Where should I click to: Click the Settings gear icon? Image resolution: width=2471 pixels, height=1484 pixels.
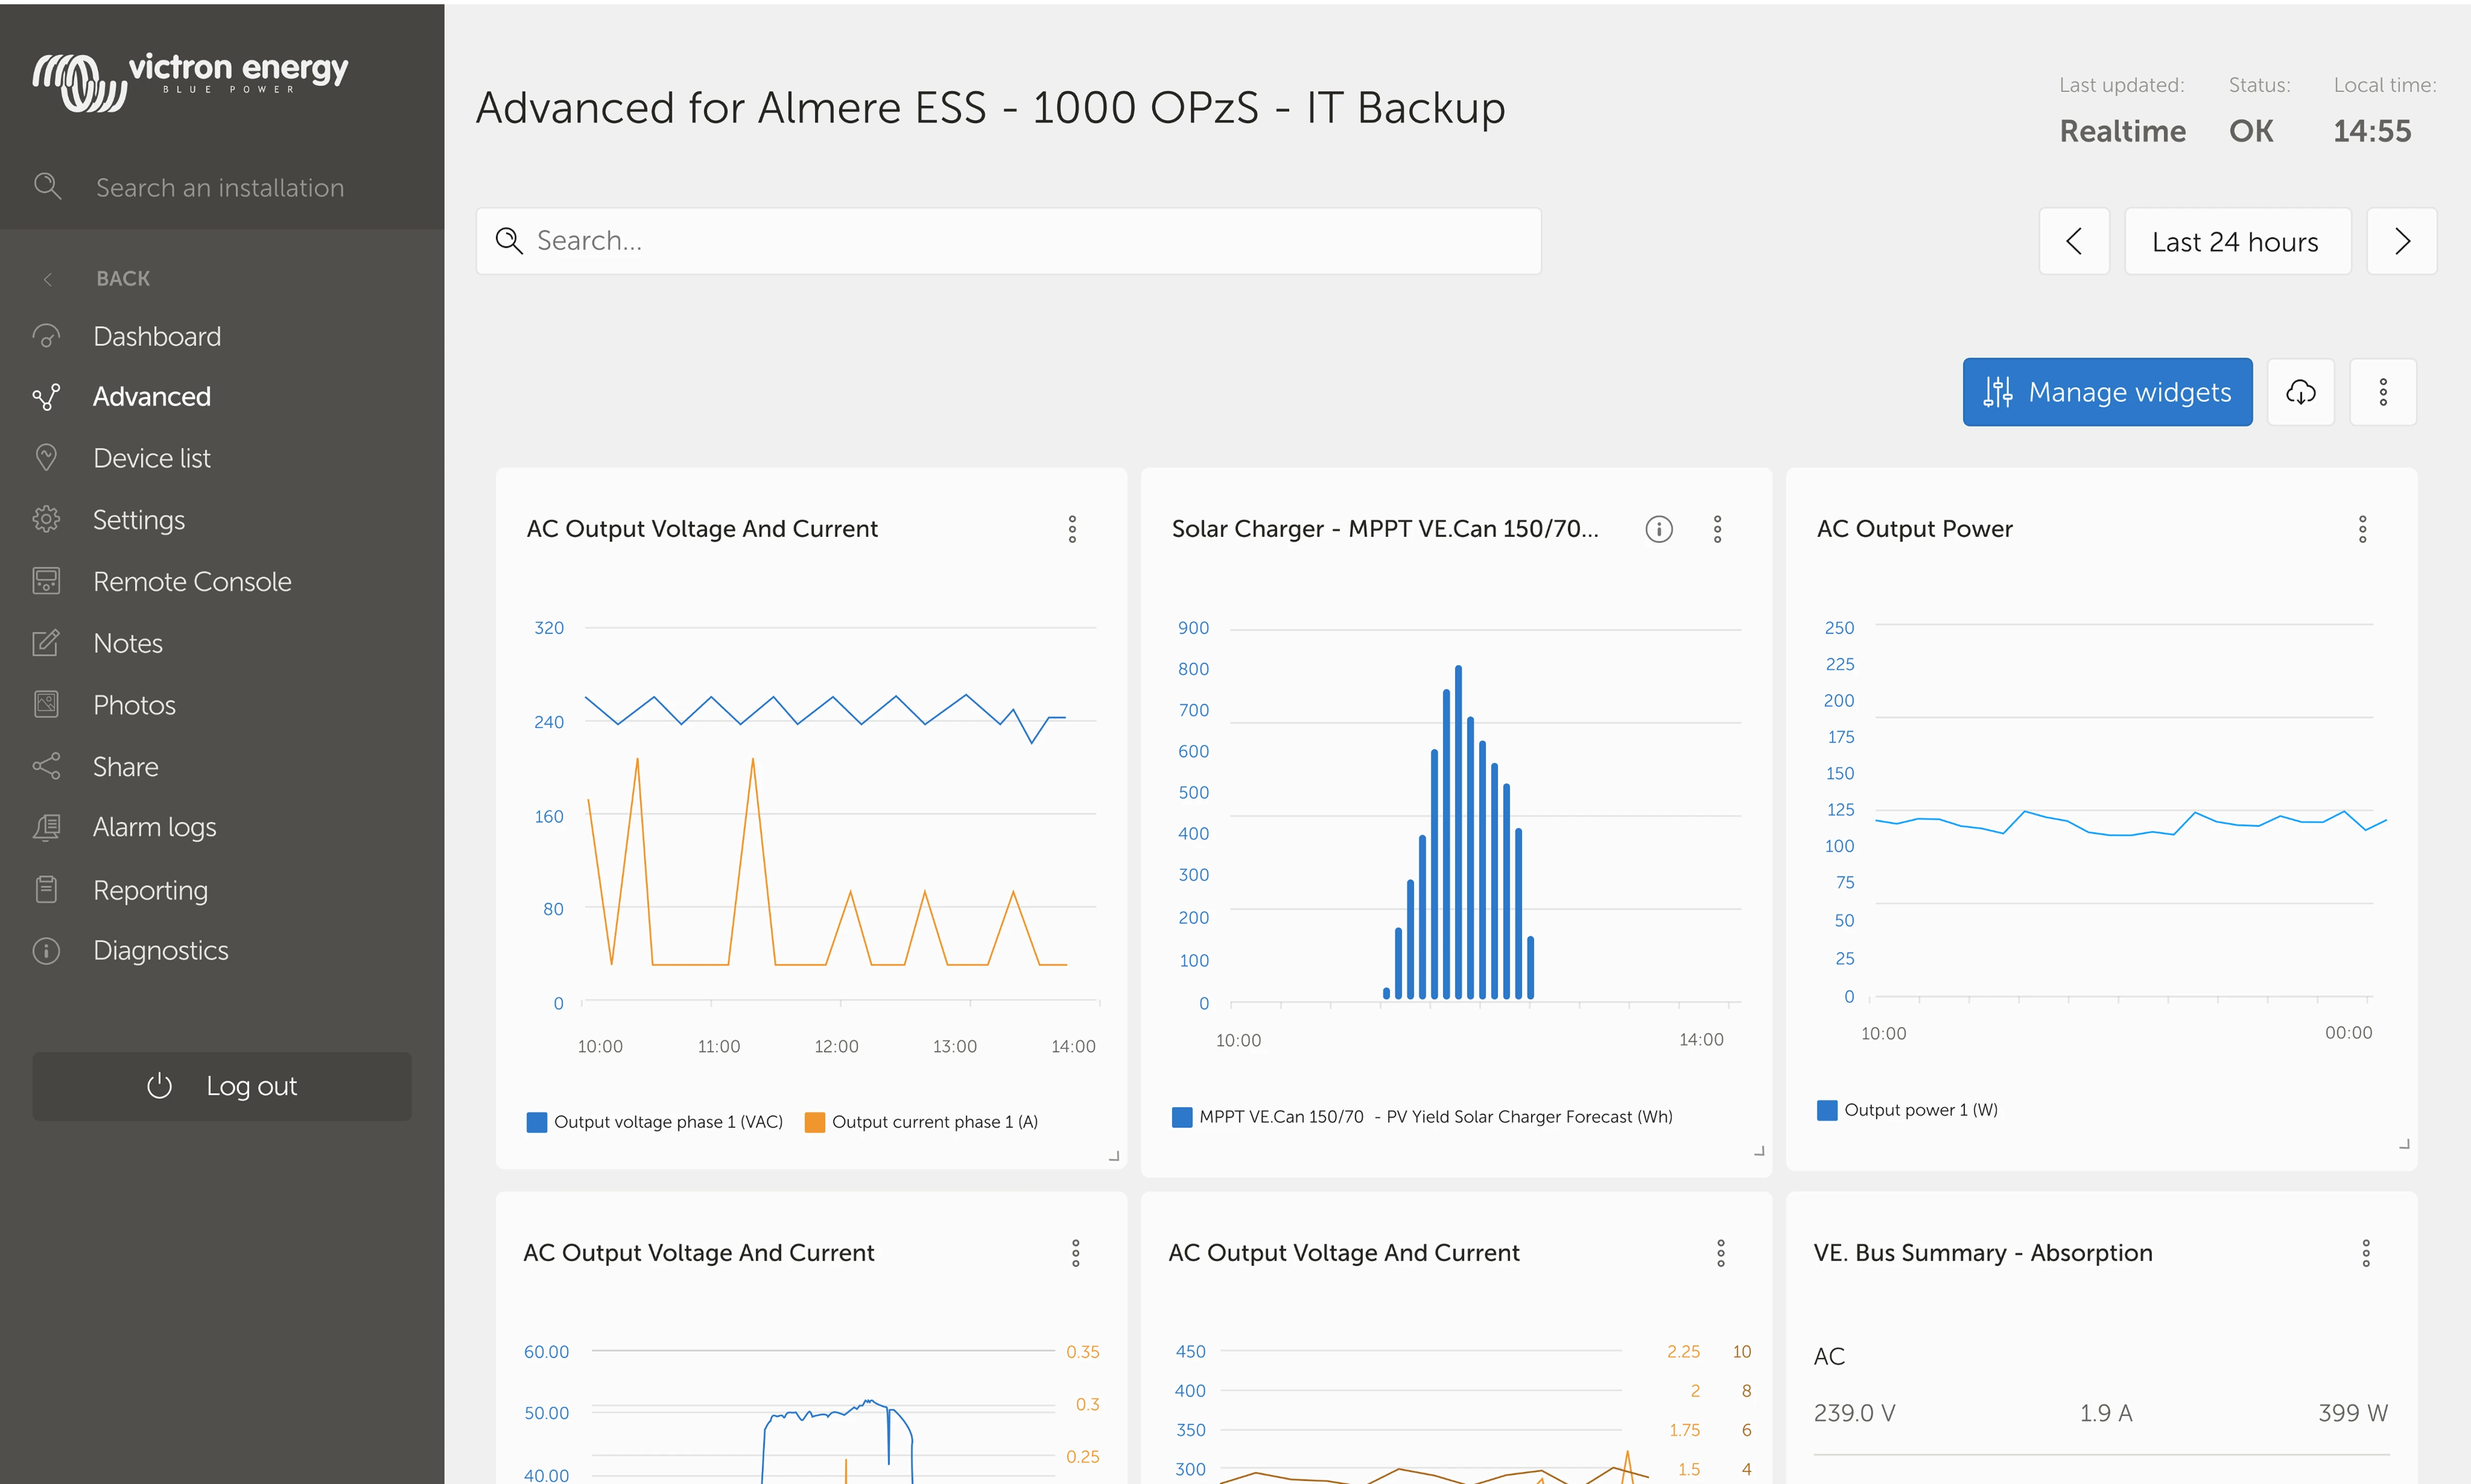[x=46, y=519]
